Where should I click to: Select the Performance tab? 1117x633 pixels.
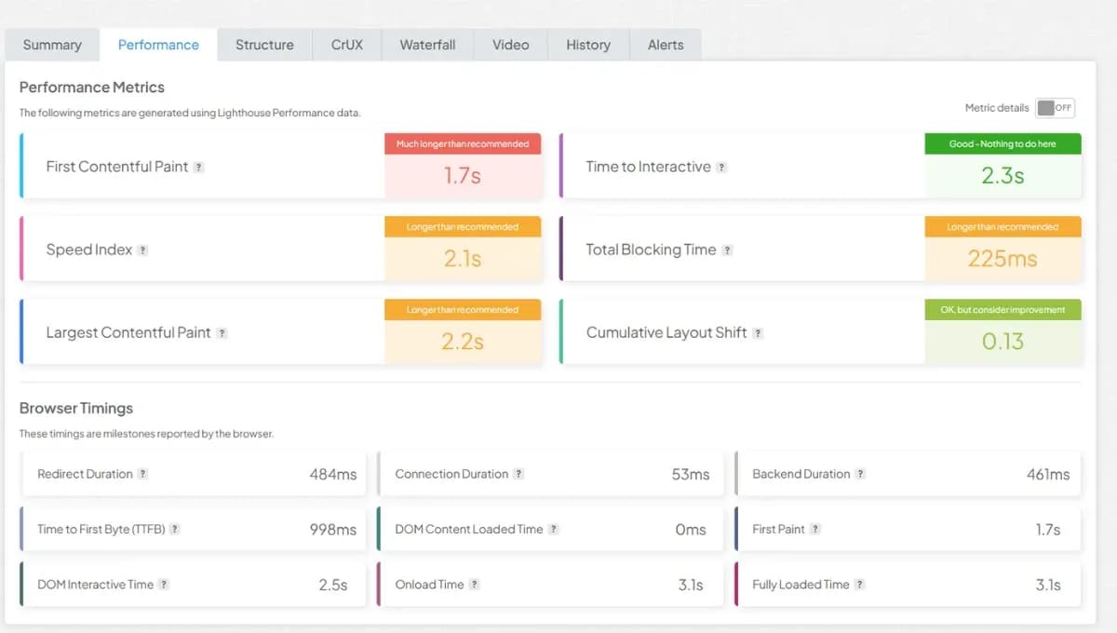tap(158, 45)
